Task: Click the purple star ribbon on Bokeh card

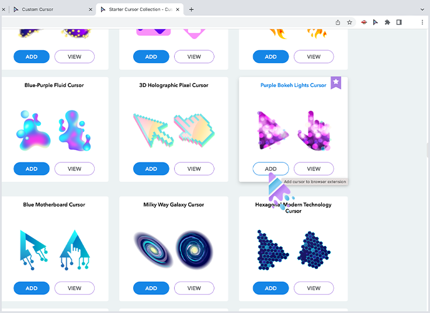Action: tap(336, 82)
